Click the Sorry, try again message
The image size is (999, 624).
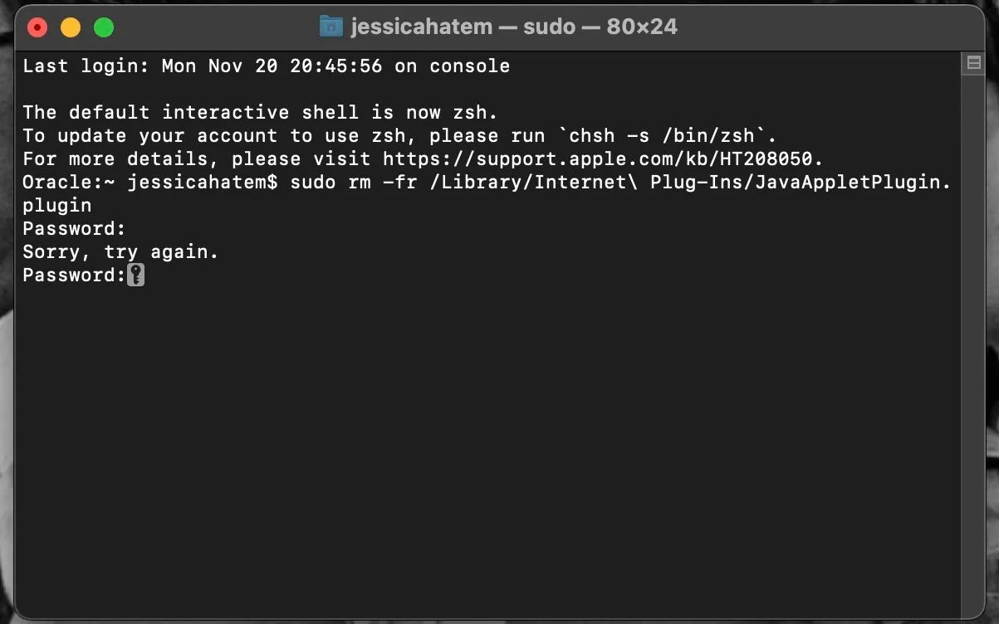tap(119, 251)
